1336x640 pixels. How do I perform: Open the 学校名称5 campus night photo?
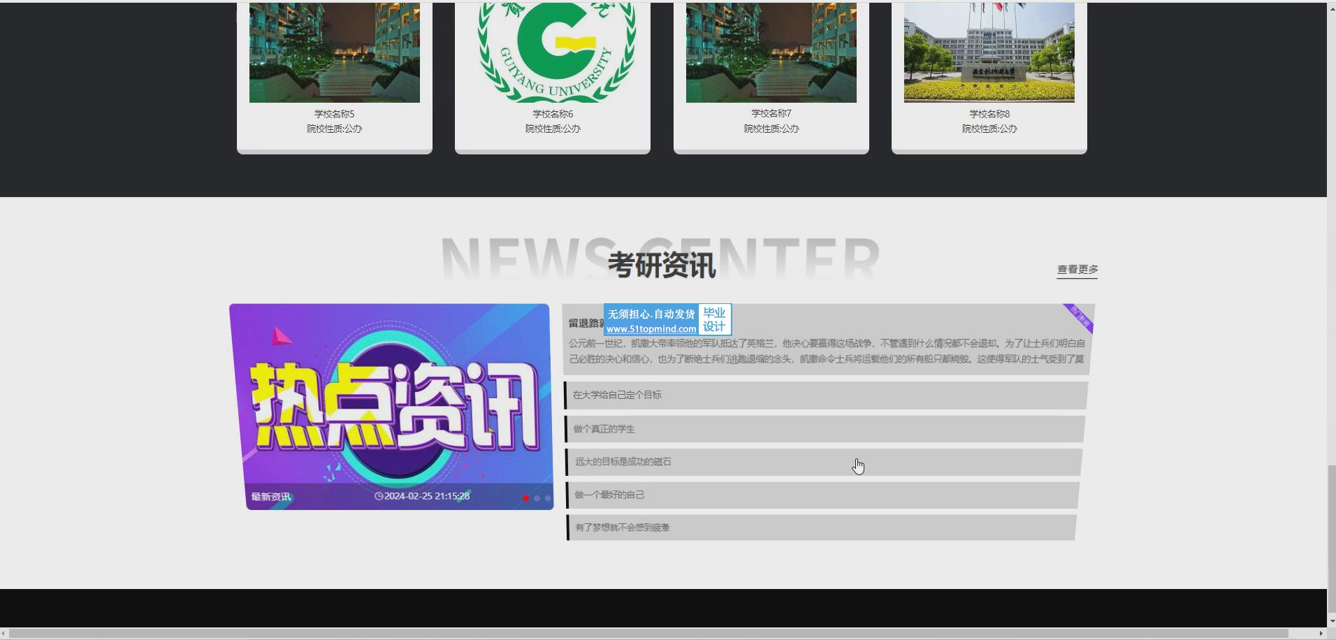tap(335, 52)
